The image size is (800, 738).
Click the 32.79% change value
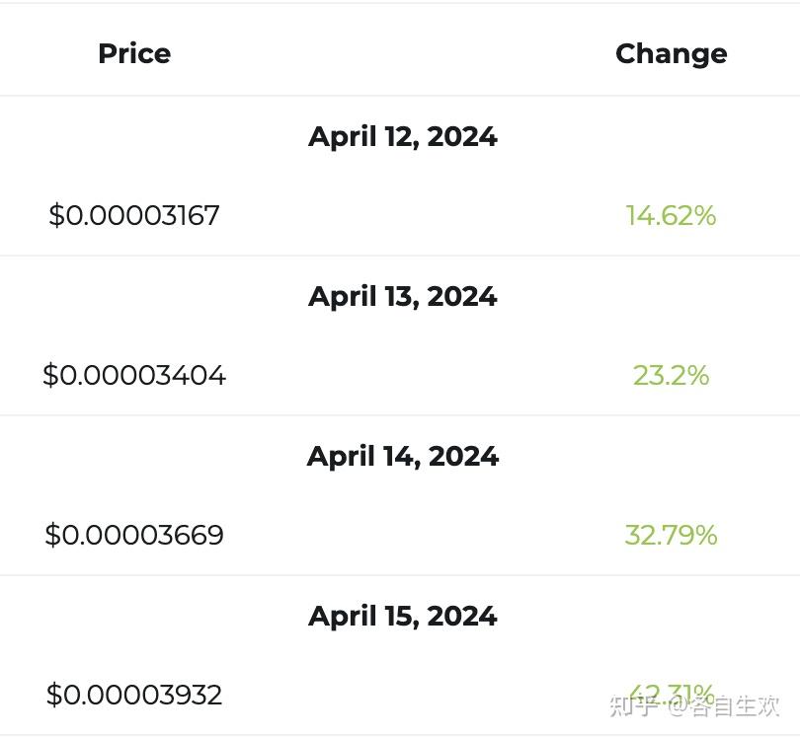pyautogui.click(x=671, y=535)
